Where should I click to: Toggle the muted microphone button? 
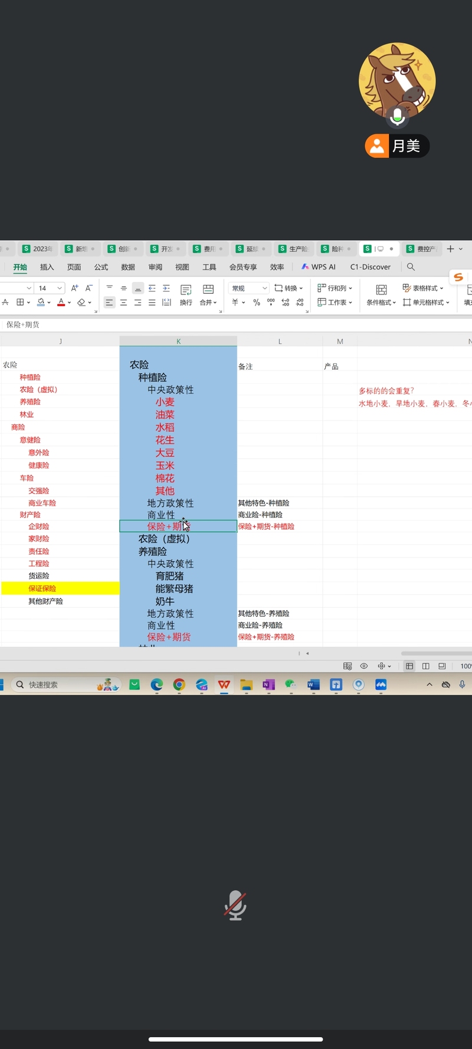point(235,905)
